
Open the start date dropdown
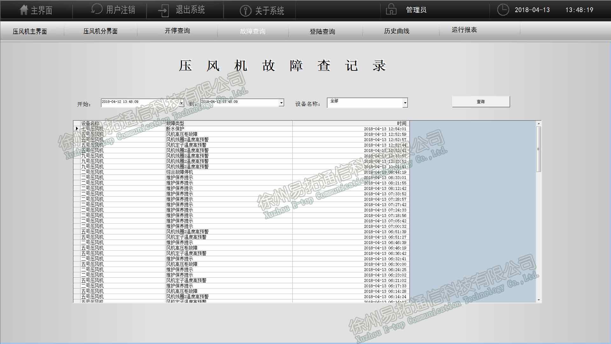coord(182,103)
